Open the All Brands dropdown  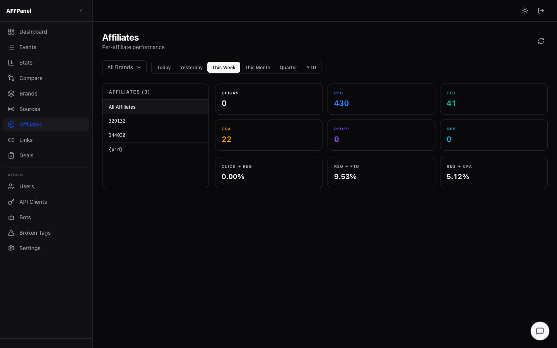(x=124, y=67)
